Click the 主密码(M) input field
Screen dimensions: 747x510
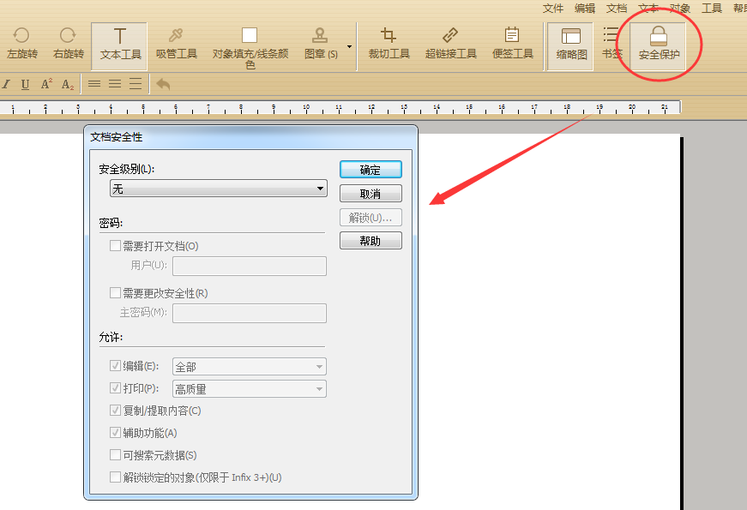[250, 313]
